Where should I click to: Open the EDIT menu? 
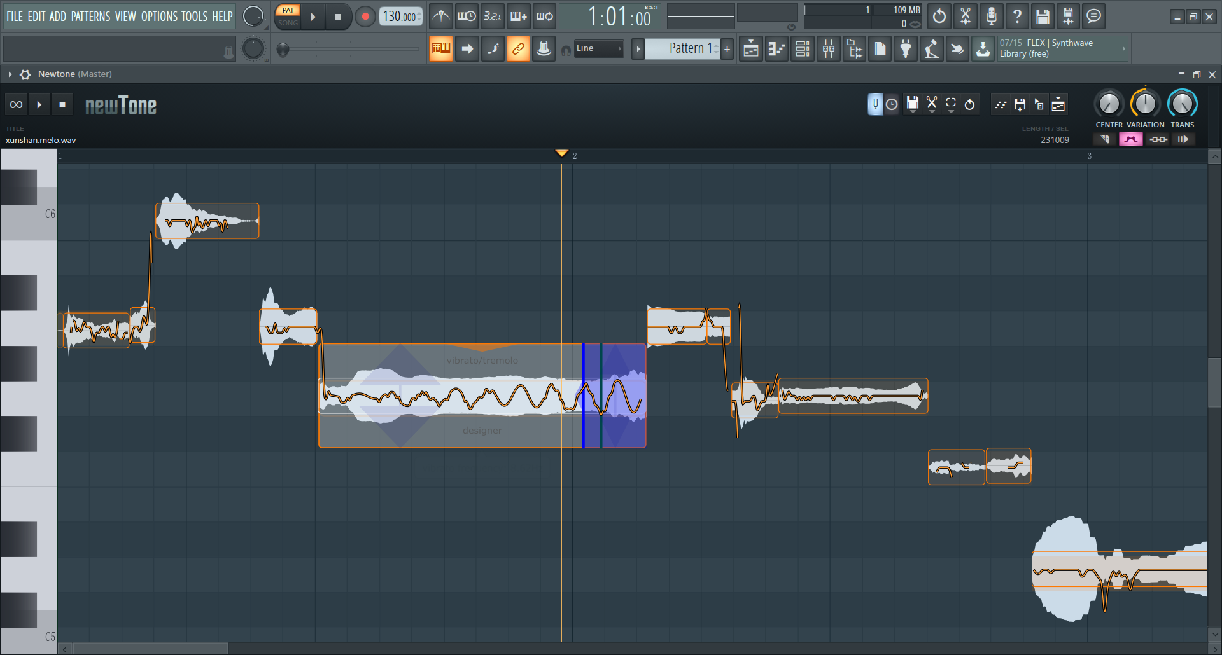pos(36,17)
